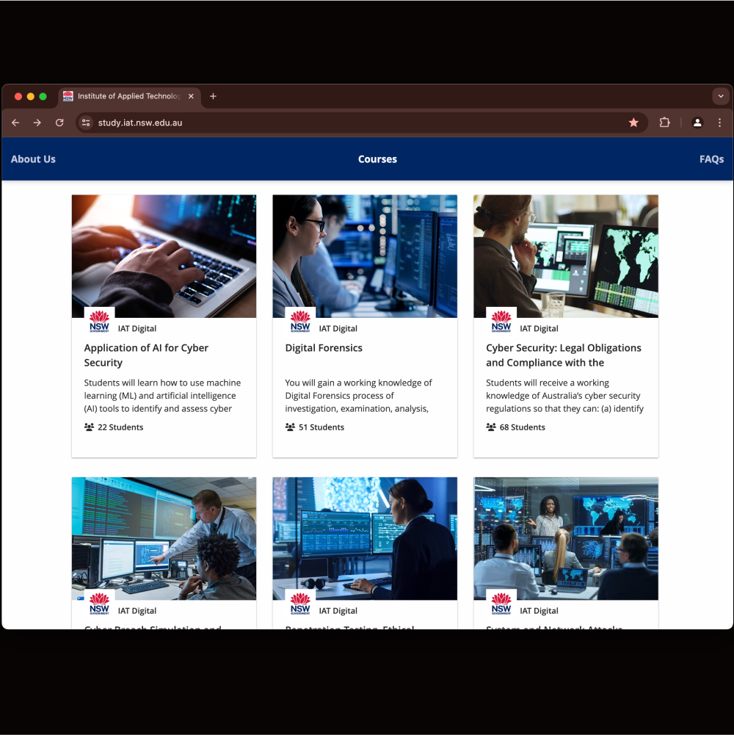
Task: Close the Institute of Applied Technology tab
Action: [x=191, y=96]
